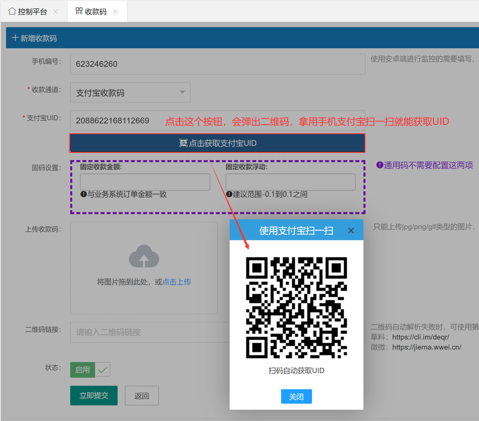Click the warning icon beside 通用码不需要配置这两项
The image size is (479, 421).
[x=380, y=165]
